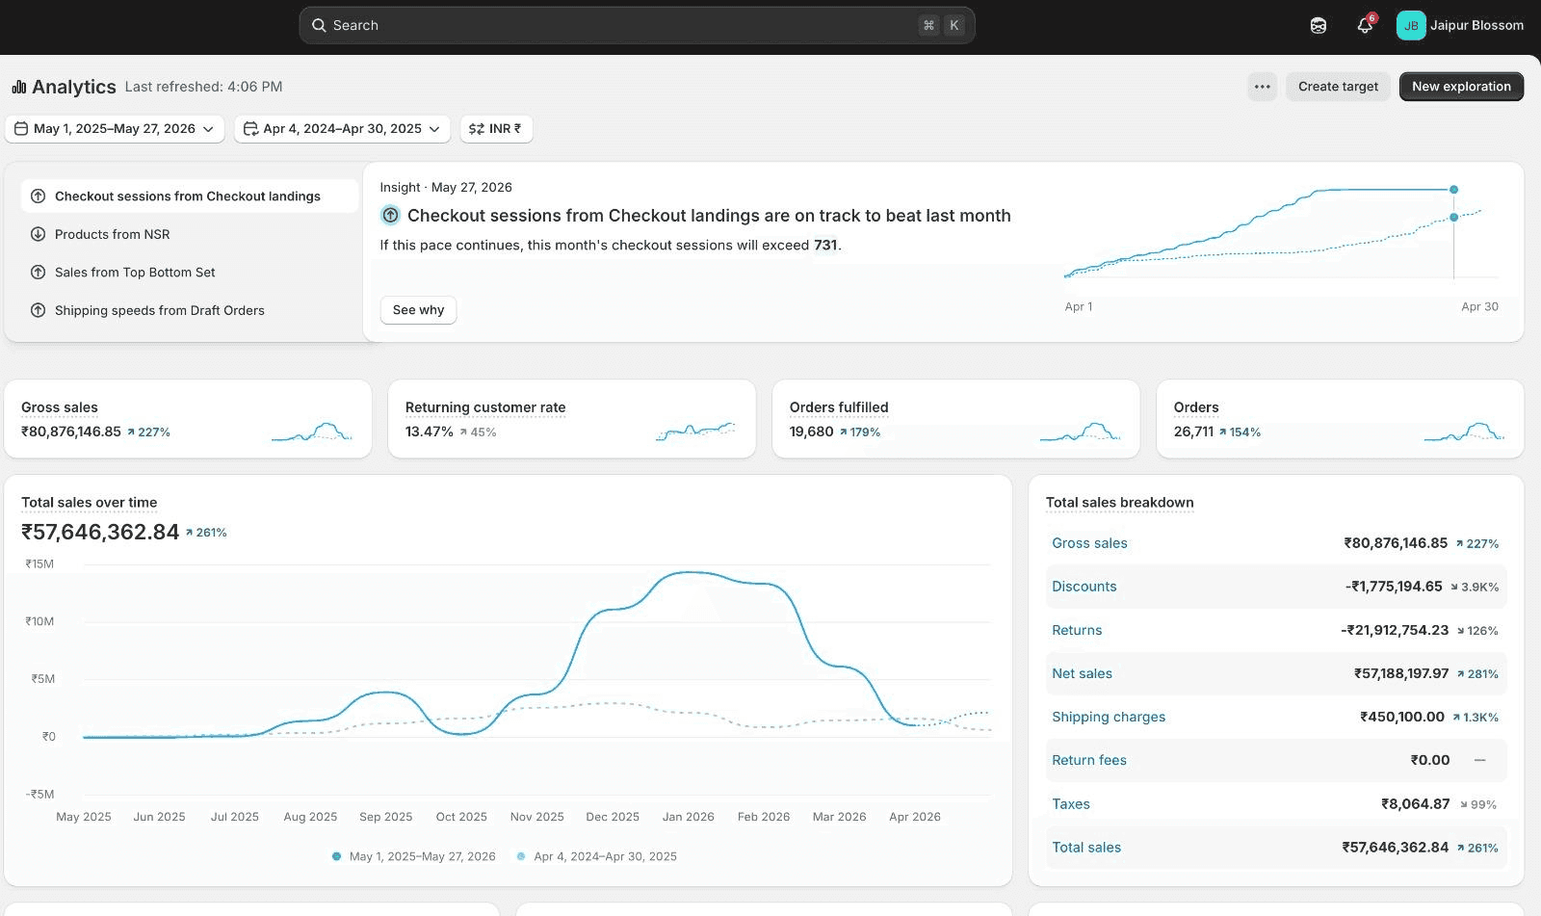
Task: Click the Last refreshed: 4:06 PM text
Action: click(x=203, y=87)
